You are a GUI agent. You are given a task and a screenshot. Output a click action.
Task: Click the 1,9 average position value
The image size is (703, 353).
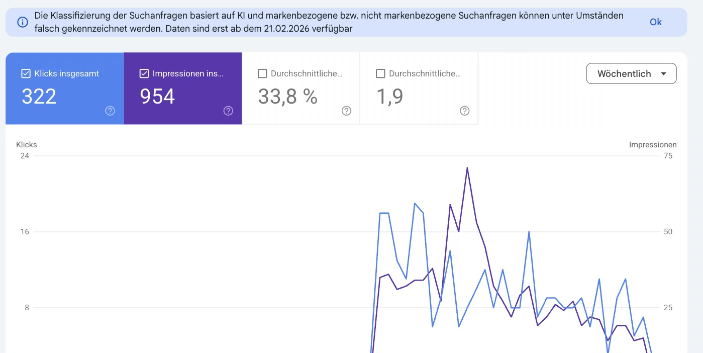390,96
